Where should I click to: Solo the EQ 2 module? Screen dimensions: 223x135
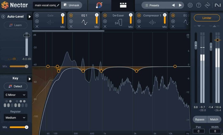point(173,21)
